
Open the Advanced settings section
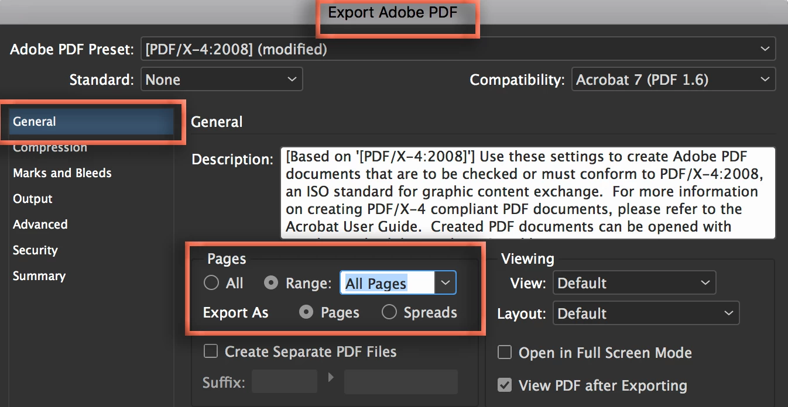40,225
